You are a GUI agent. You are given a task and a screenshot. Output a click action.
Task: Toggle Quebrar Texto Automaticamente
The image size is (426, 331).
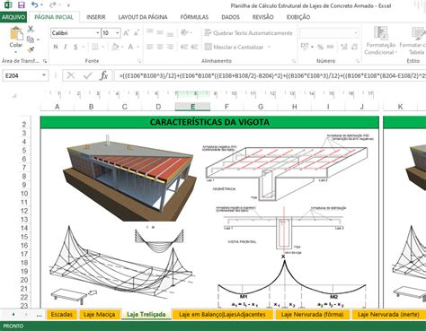coord(248,33)
